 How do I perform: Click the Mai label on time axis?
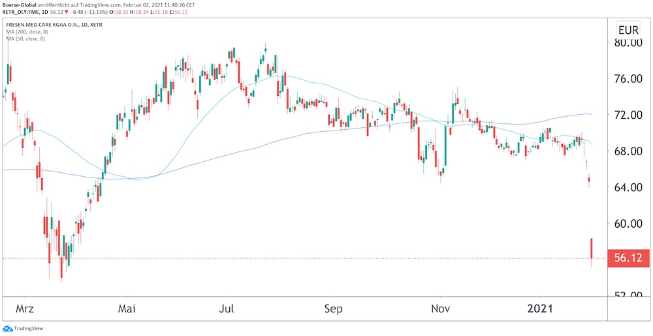[x=127, y=307]
